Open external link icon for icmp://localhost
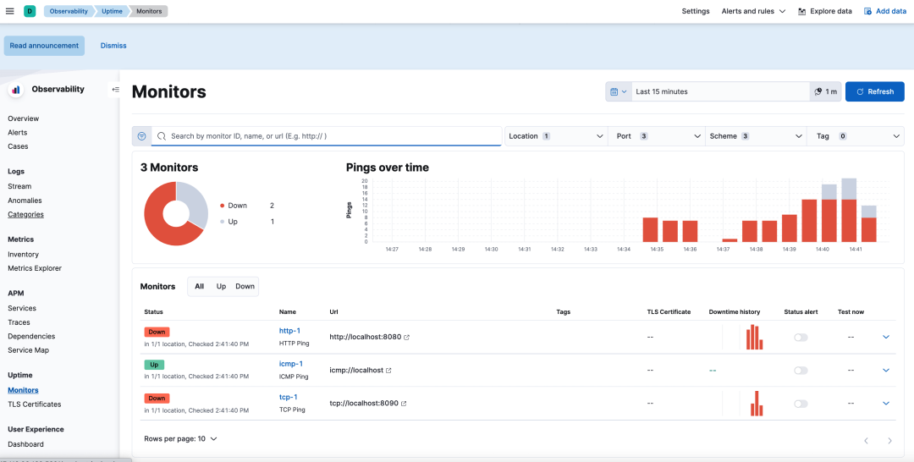914x462 pixels. [x=388, y=371]
